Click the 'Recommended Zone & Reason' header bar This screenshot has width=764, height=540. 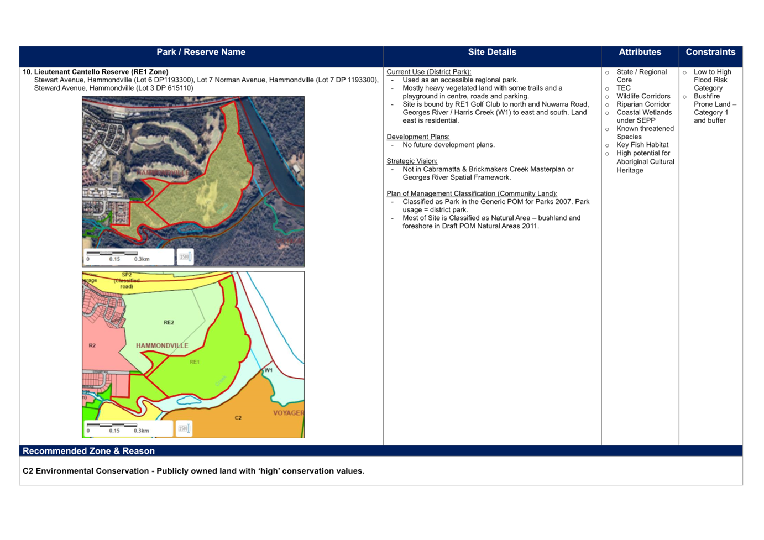tap(381, 451)
